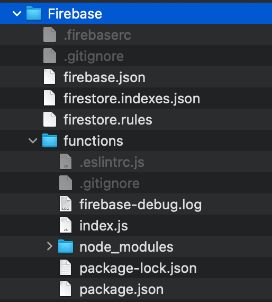Viewport: 272px width, 302px height.
Task: Select the node_modules folder name
Action: click(126, 247)
